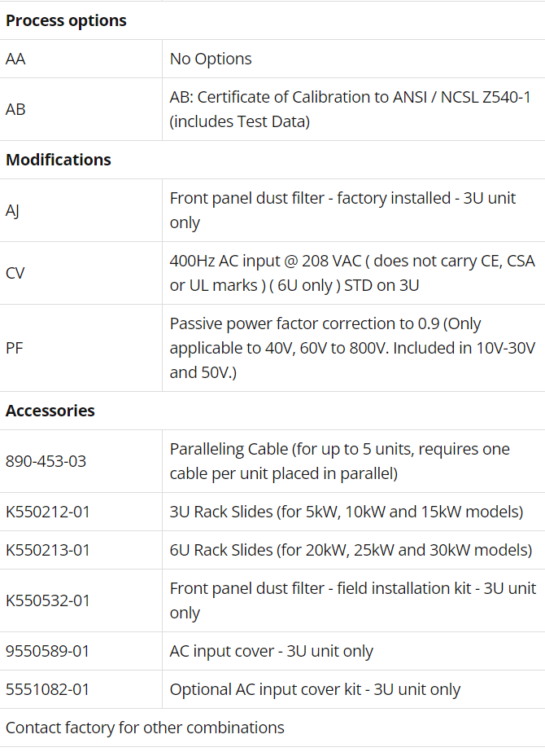The image size is (545, 752).
Task: Select part number 890-453-03
Action: coord(46,461)
